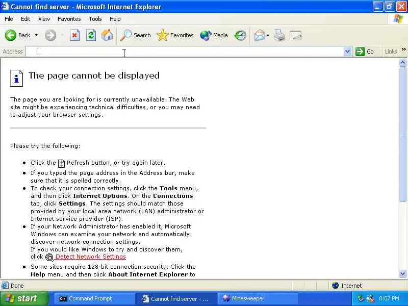Viewport: 408px width, 306px height.
Task: Click the green Back arrow button
Action: [x=11, y=35]
